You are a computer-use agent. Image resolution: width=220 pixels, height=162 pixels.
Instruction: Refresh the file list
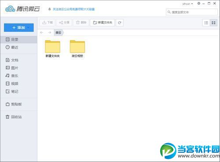point(120,23)
